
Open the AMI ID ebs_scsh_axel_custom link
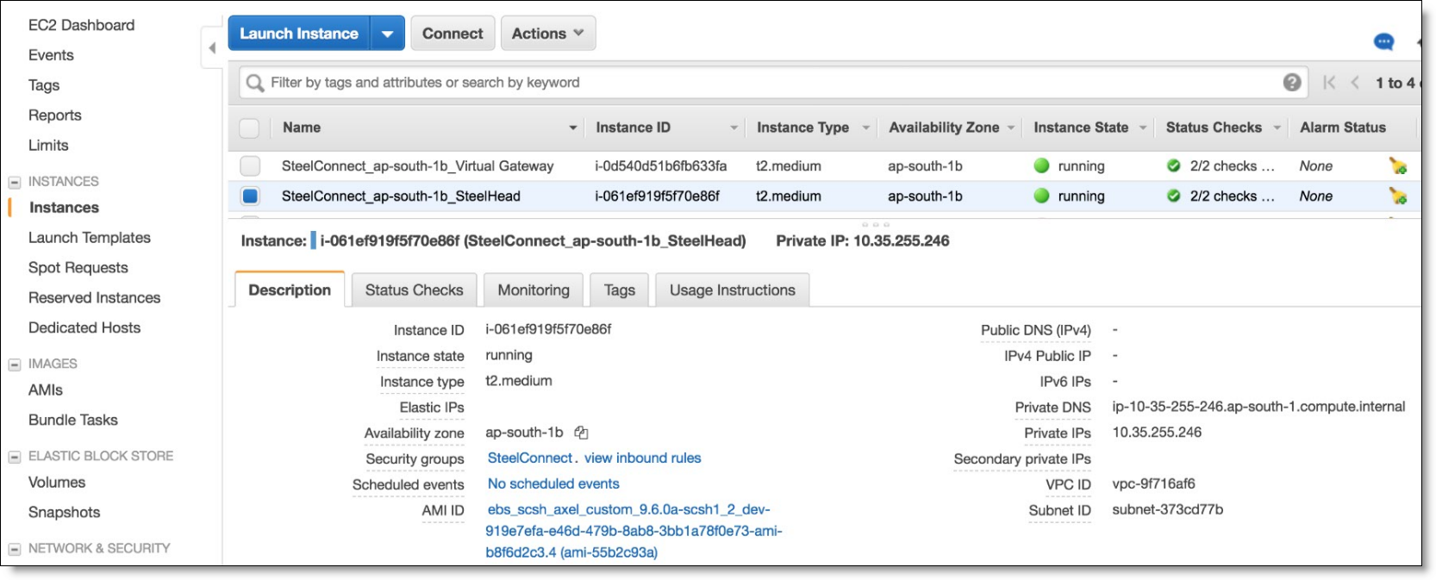click(x=634, y=531)
